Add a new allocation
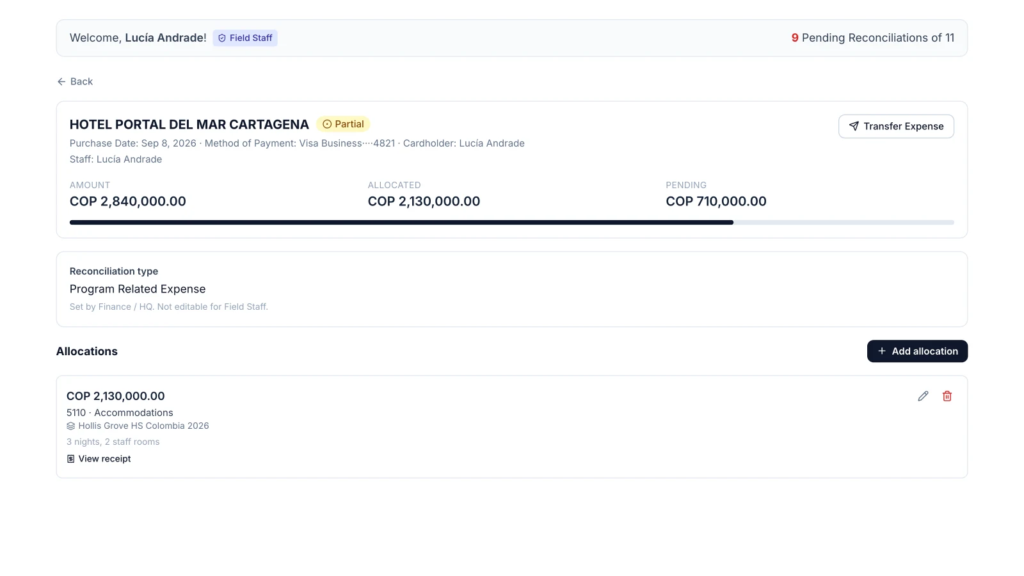Viewport: 1024px width, 576px height. 917,351
